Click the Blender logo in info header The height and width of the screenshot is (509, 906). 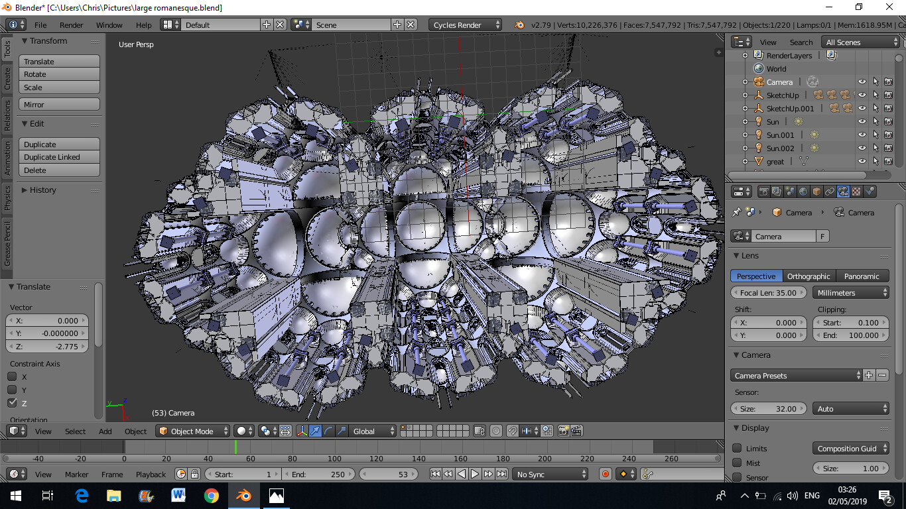519,25
